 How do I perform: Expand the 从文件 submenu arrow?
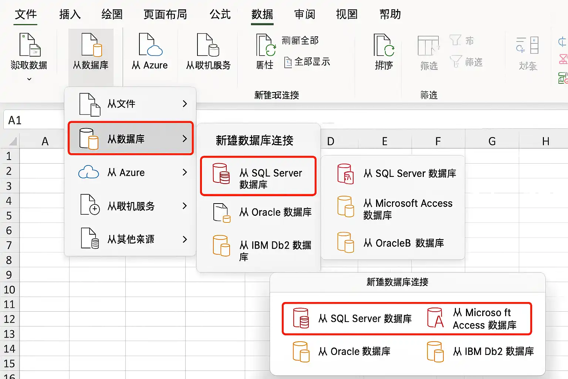pyautogui.click(x=185, y=104)
